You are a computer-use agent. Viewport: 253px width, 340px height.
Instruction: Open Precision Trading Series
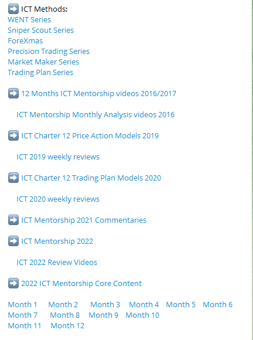pos(49,52)
